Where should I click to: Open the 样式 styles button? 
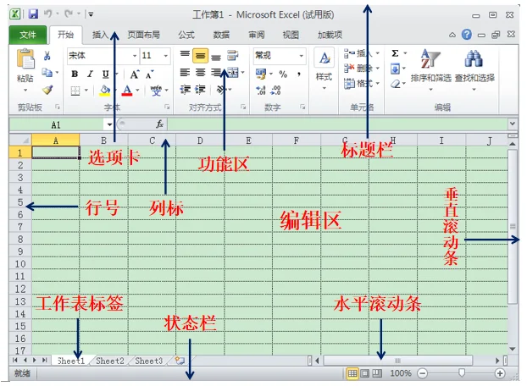click(325, 69)
